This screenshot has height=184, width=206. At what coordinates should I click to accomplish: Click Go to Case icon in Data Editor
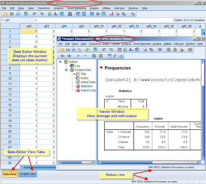[50, 14]
